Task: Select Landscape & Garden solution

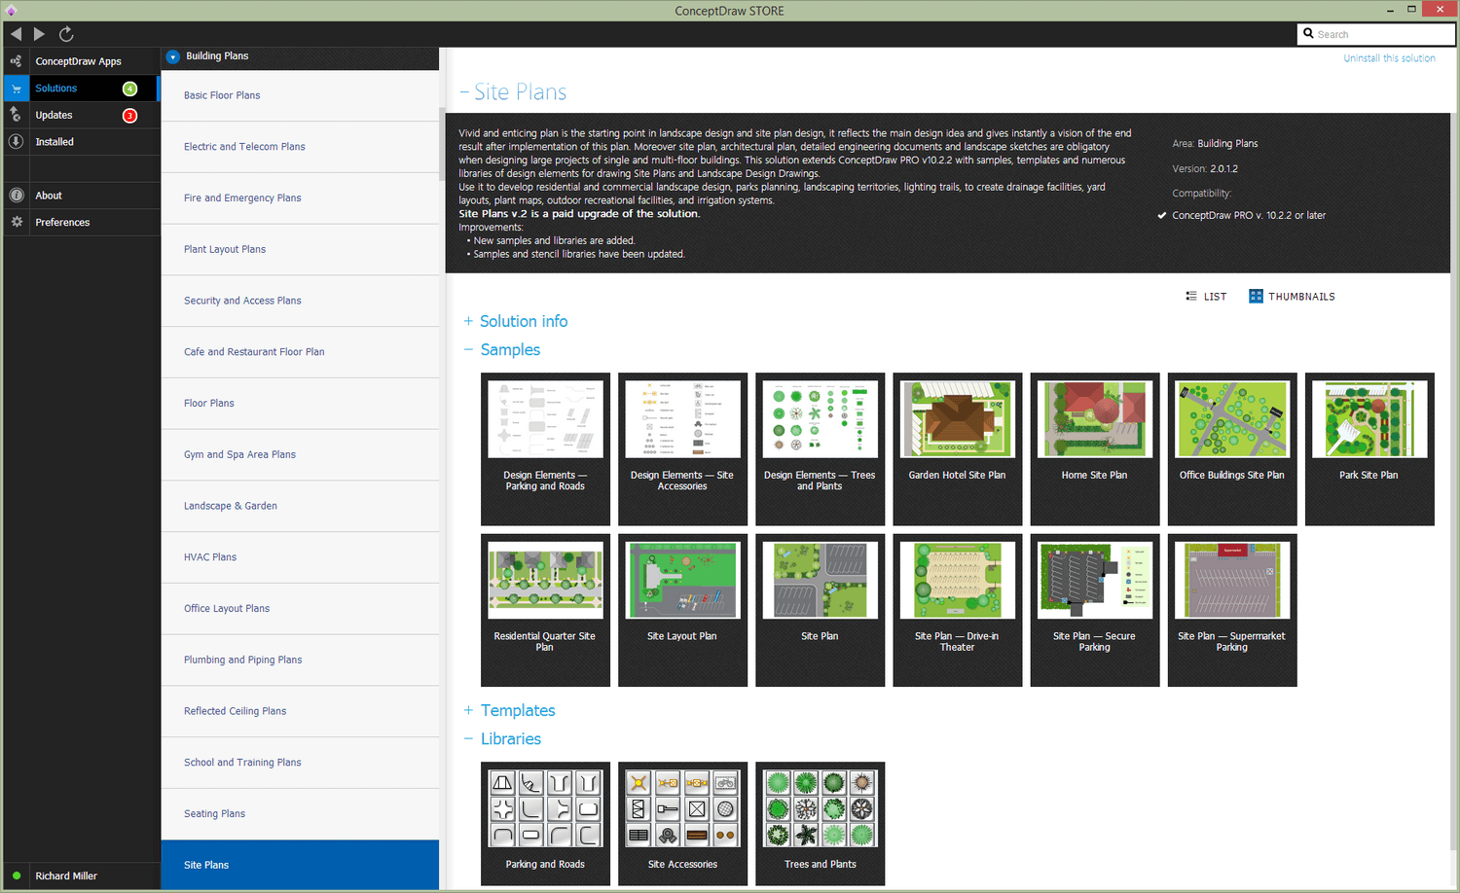Action: tap(300, 506)
